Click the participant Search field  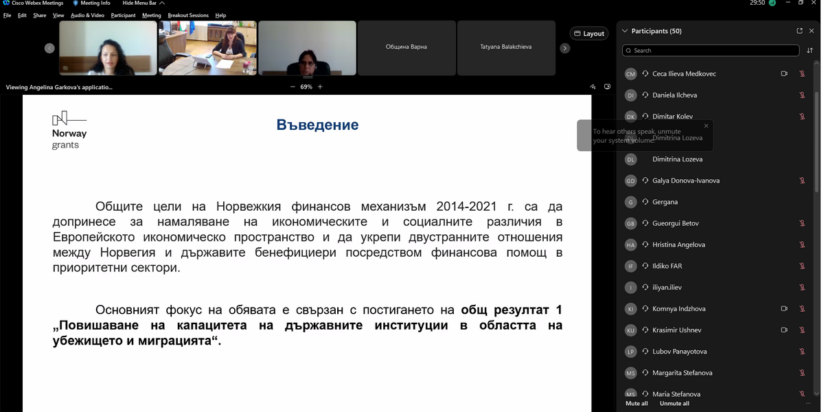(711, 50)
